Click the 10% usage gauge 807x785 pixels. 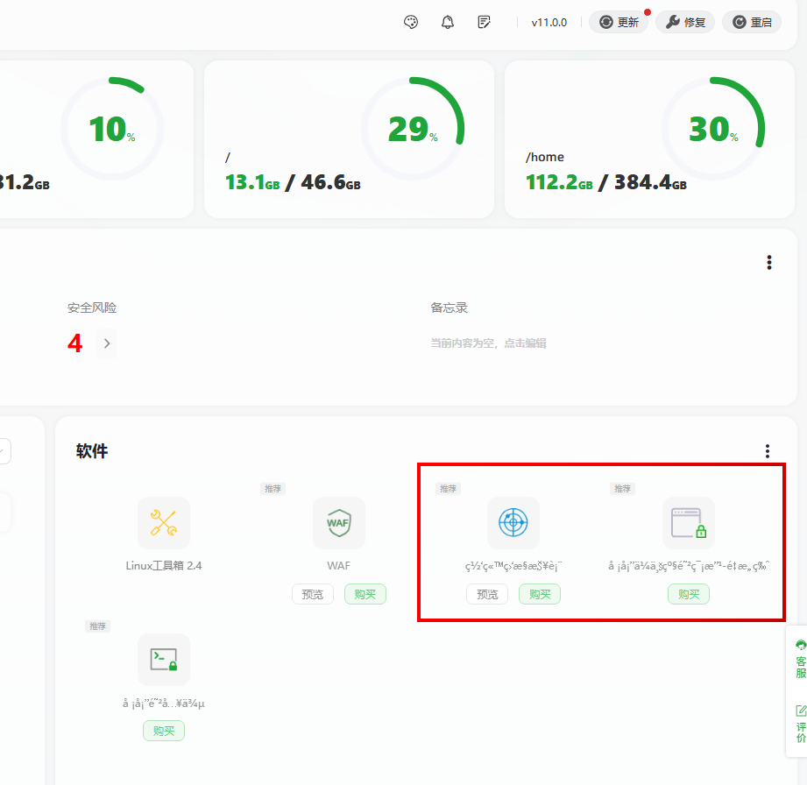pos(112,129)
